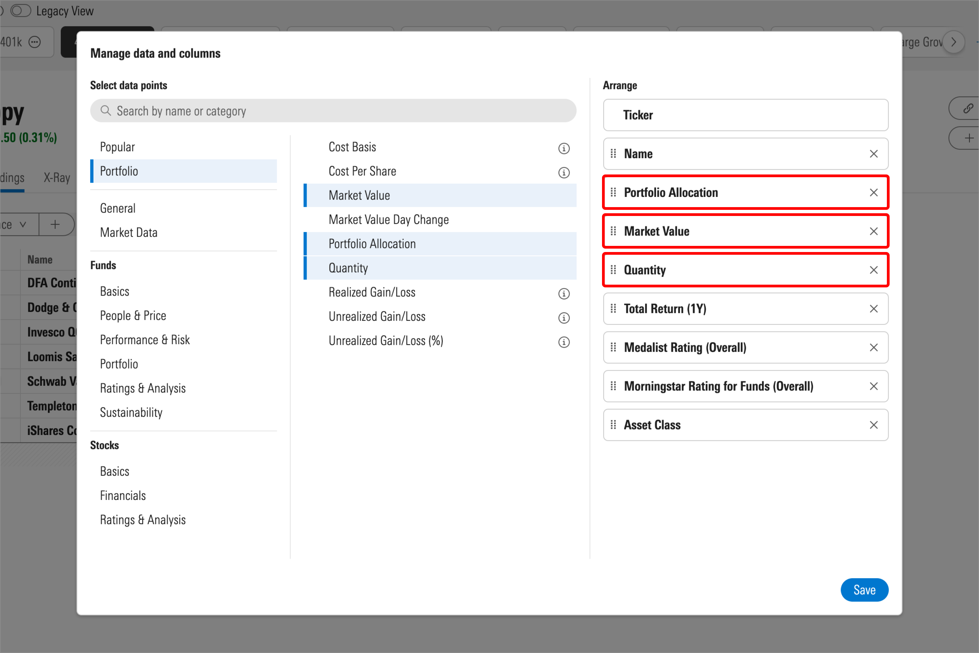Show info for Unrealized Gain/Loss

click(564, 318)
